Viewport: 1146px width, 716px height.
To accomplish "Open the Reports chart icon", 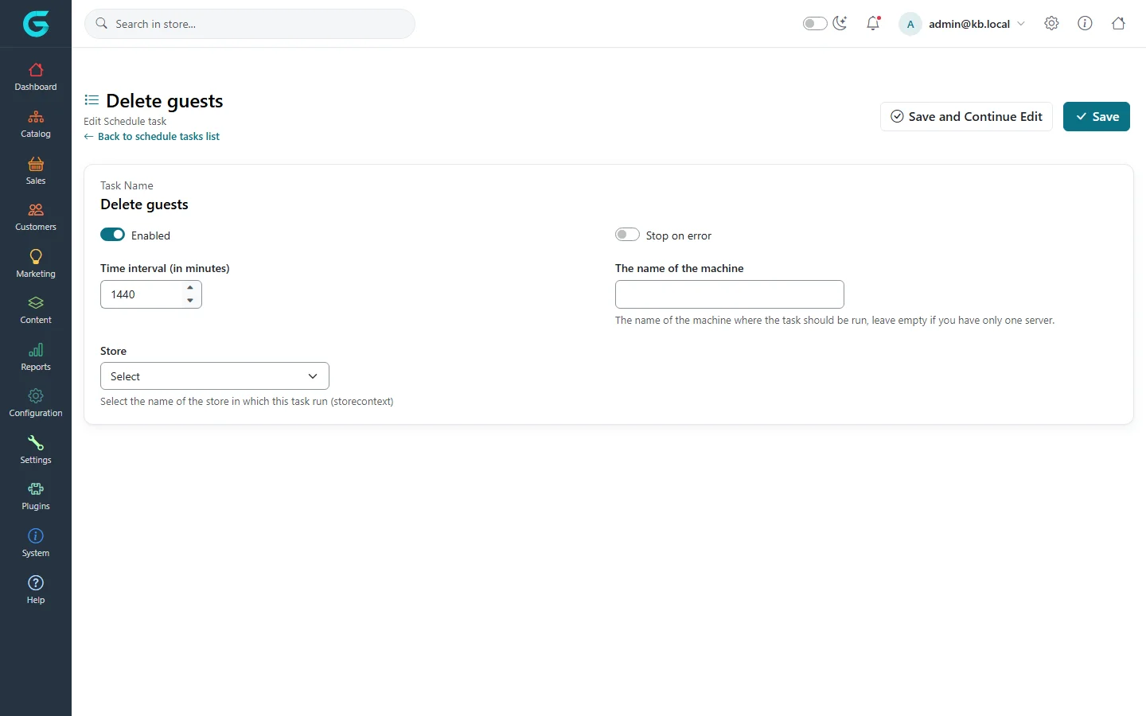I will click(36, 350).
